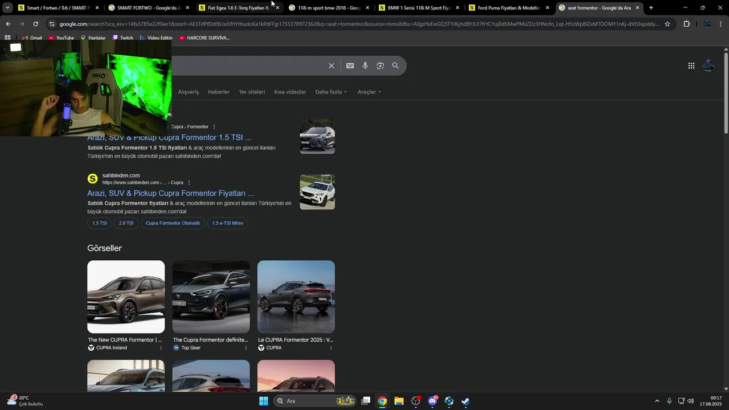Open the Haritalar bookmark

tap(93, 38)
